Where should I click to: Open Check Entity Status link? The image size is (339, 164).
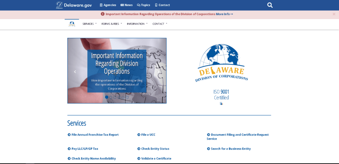pyautogui.click(x=153, y=149)
